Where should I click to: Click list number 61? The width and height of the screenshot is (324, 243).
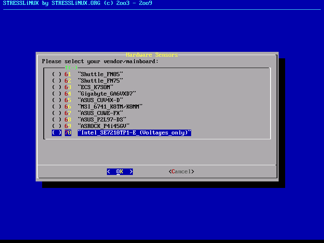point(68,74)
